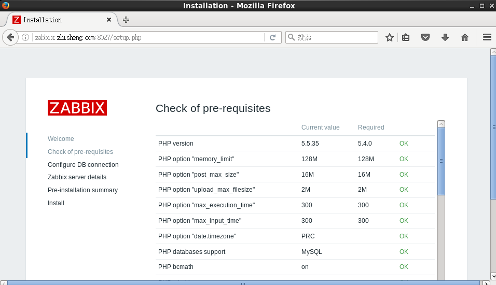496x285 pixels.
Task: Select Zabbix server details step
Action: click(x=77, y=177)
